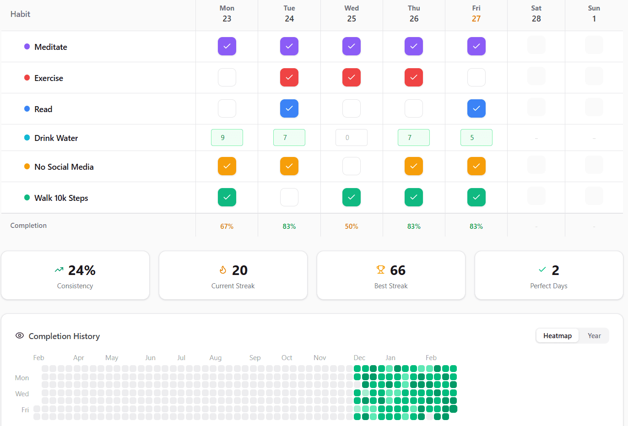Uncheck Meditate for Monday 23
628x426 pixels.
pos(227,46)
